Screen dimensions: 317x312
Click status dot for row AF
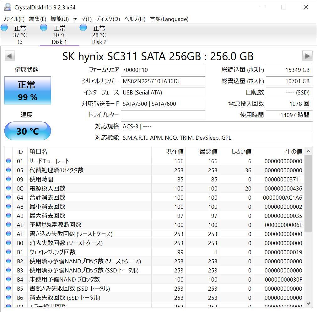click(8, 234)
